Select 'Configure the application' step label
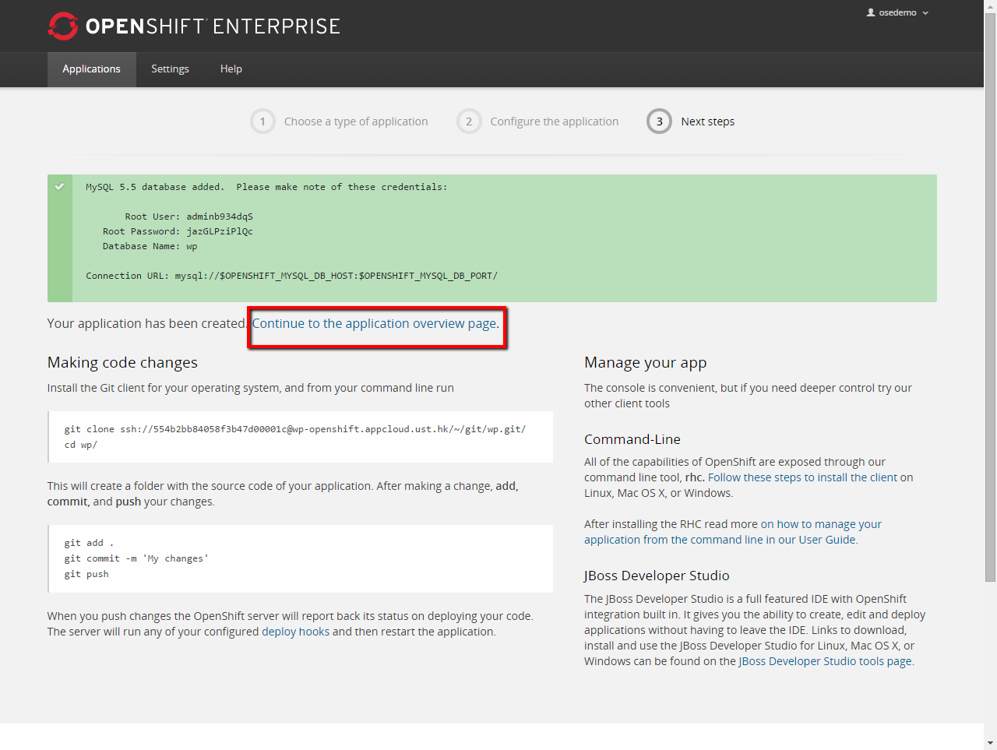997x750 pixels. tap(554, 121)
